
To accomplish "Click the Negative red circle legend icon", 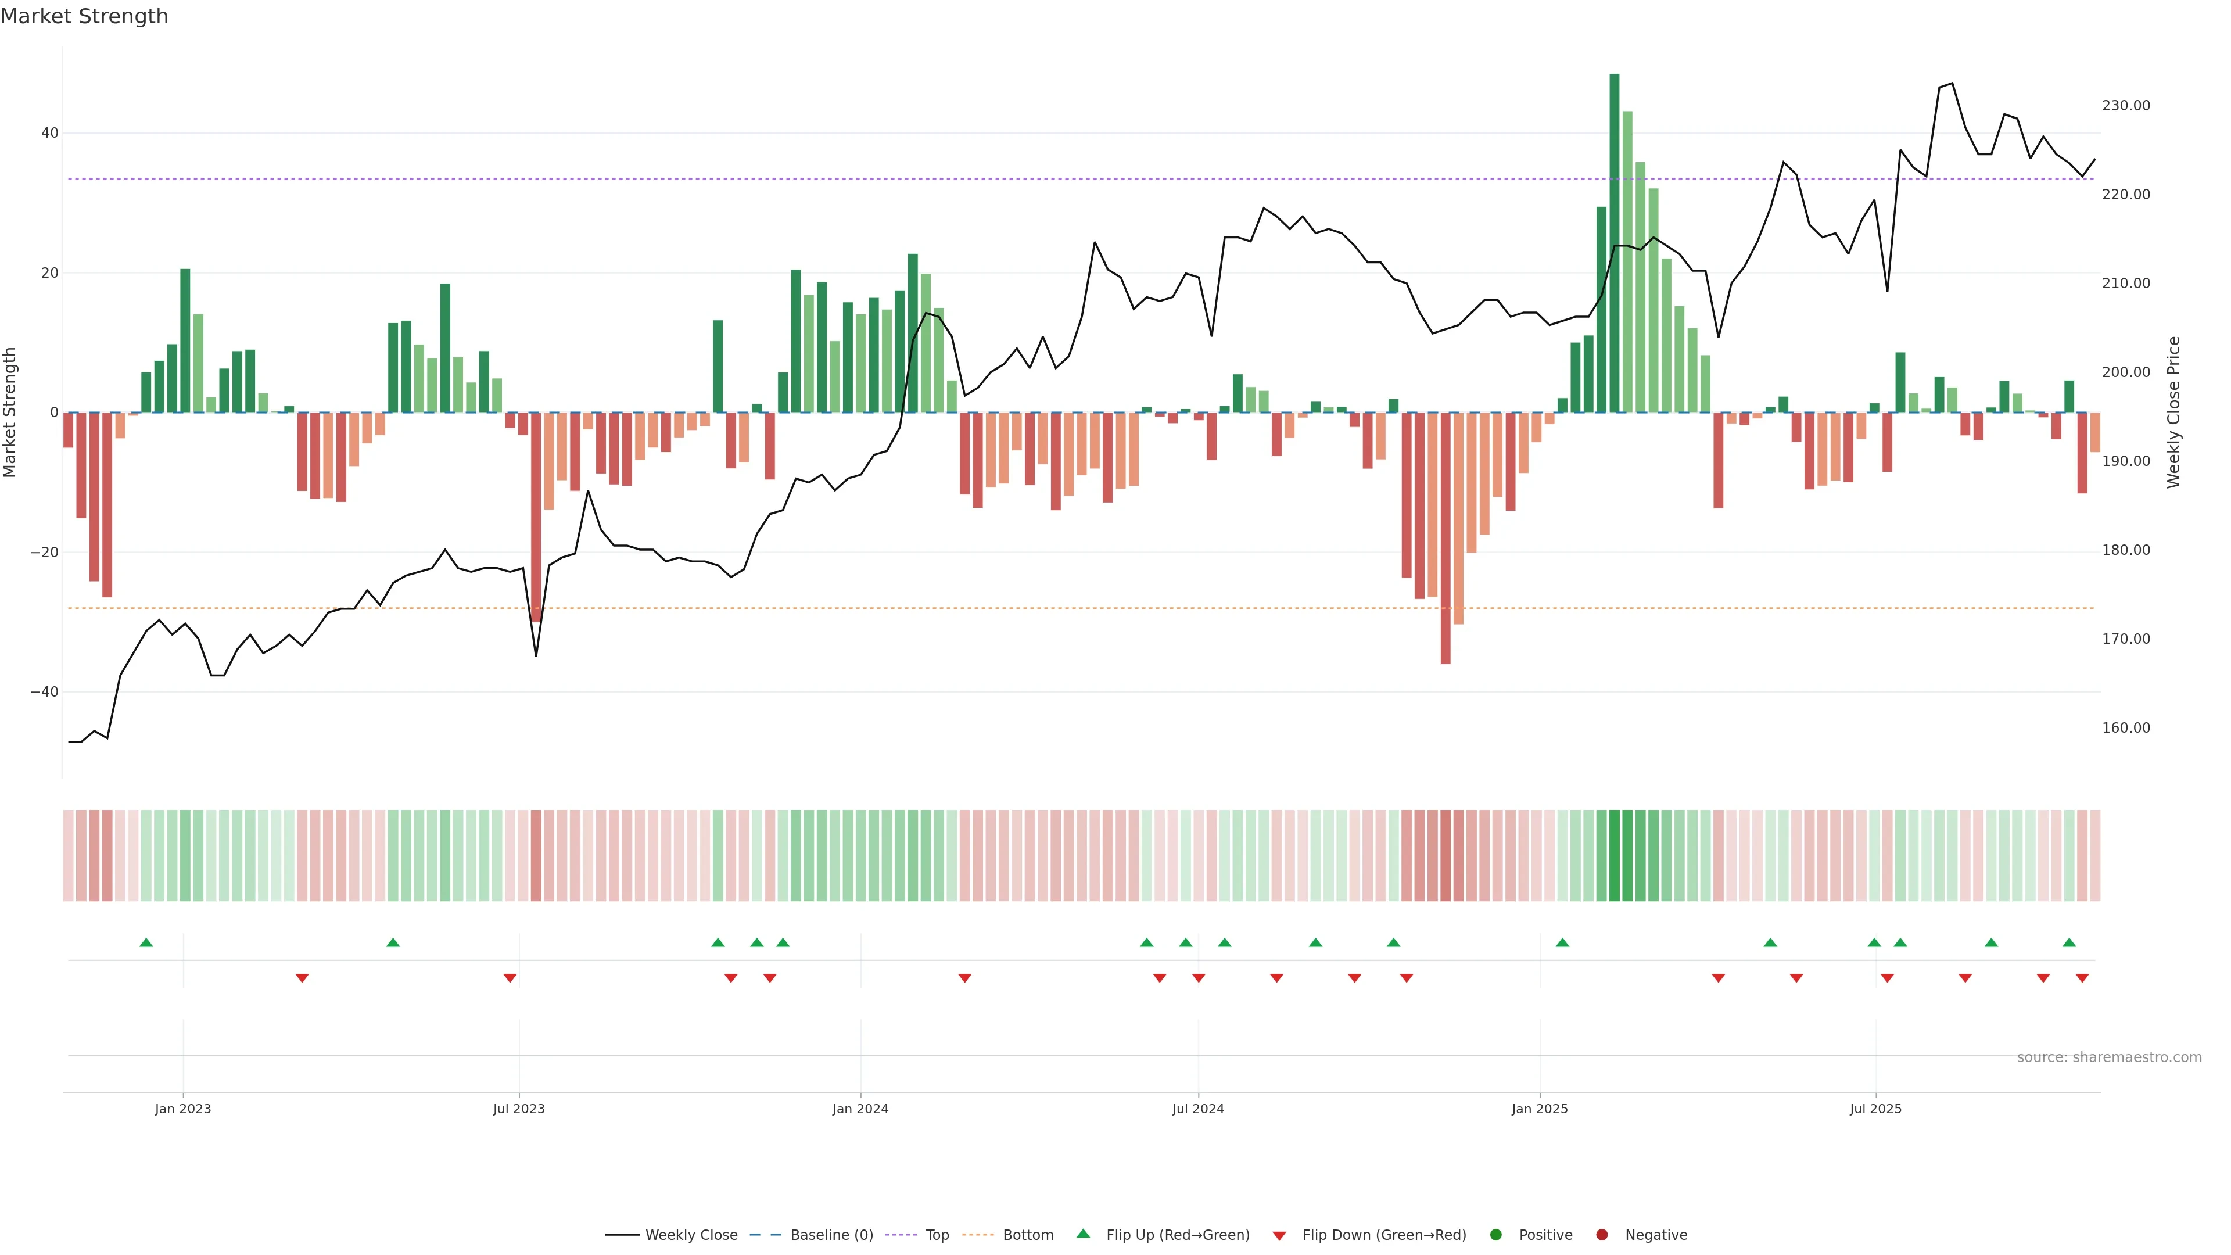I will pos(1601,1235).
